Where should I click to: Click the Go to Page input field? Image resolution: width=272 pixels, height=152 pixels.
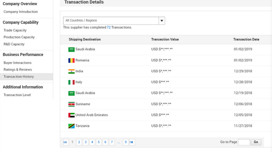(x=244, y=142)
